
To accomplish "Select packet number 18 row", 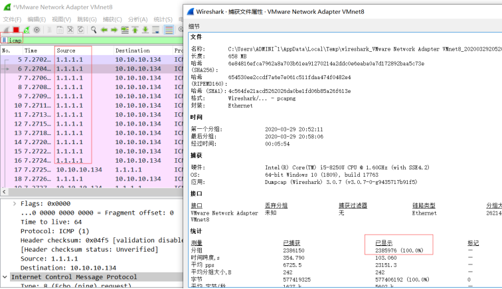I will click(x=92, y=179).
